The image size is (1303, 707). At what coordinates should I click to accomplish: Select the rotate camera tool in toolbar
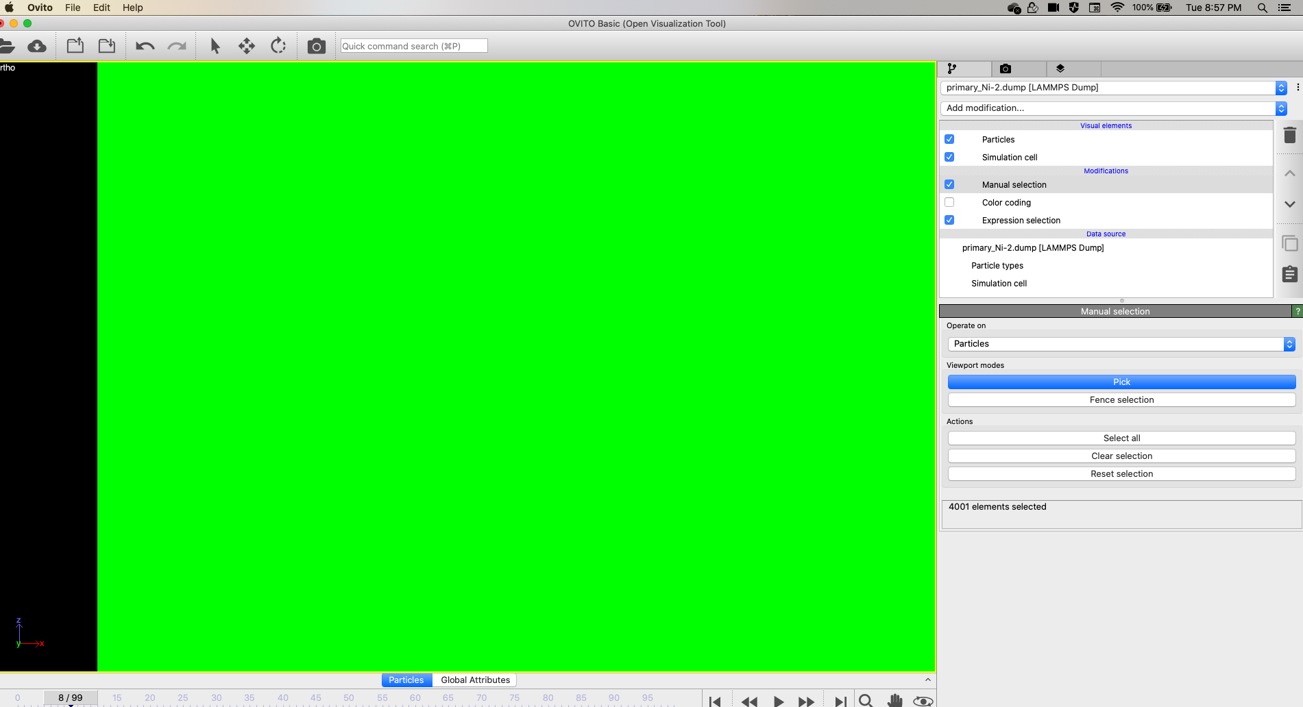click(x=278, y=46)
